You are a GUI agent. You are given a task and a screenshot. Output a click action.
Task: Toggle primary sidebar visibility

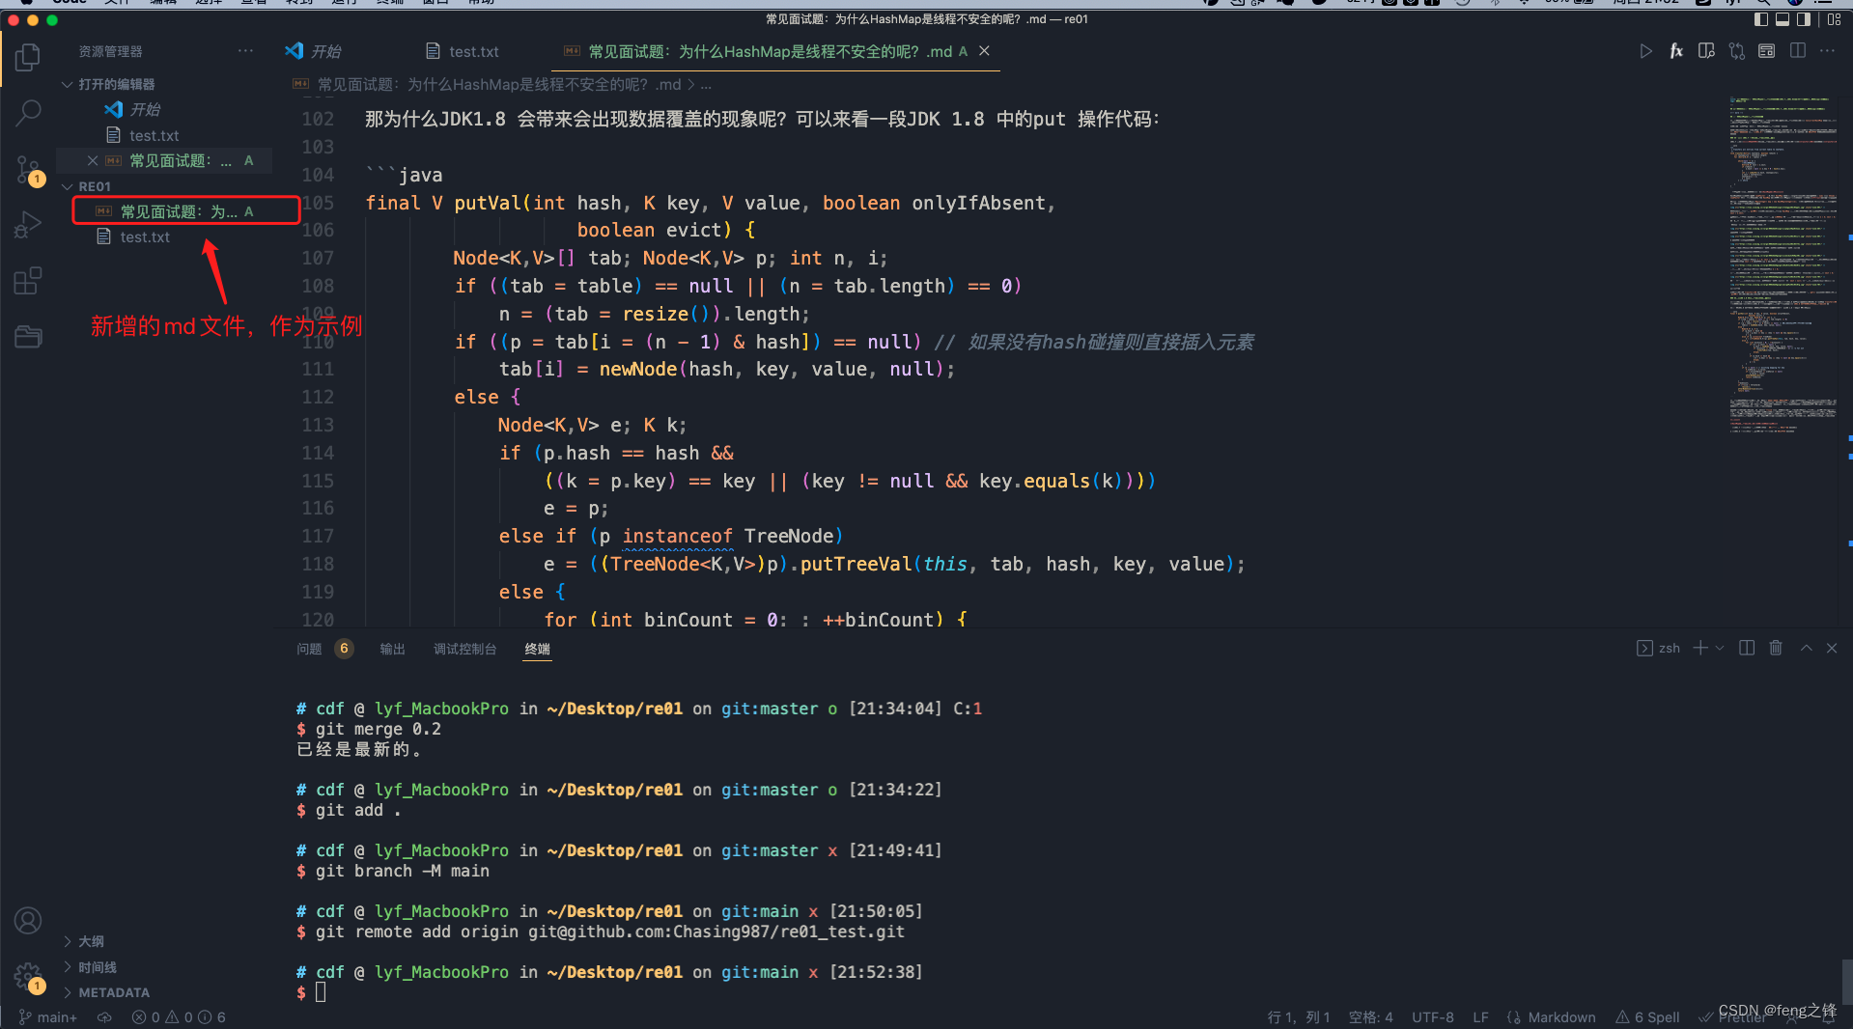1761,19
